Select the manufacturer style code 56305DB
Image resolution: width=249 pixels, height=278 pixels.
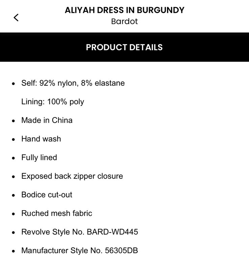pos(121,251)
